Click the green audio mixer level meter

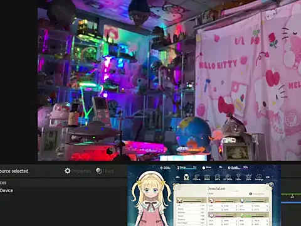tap(291, 195)
